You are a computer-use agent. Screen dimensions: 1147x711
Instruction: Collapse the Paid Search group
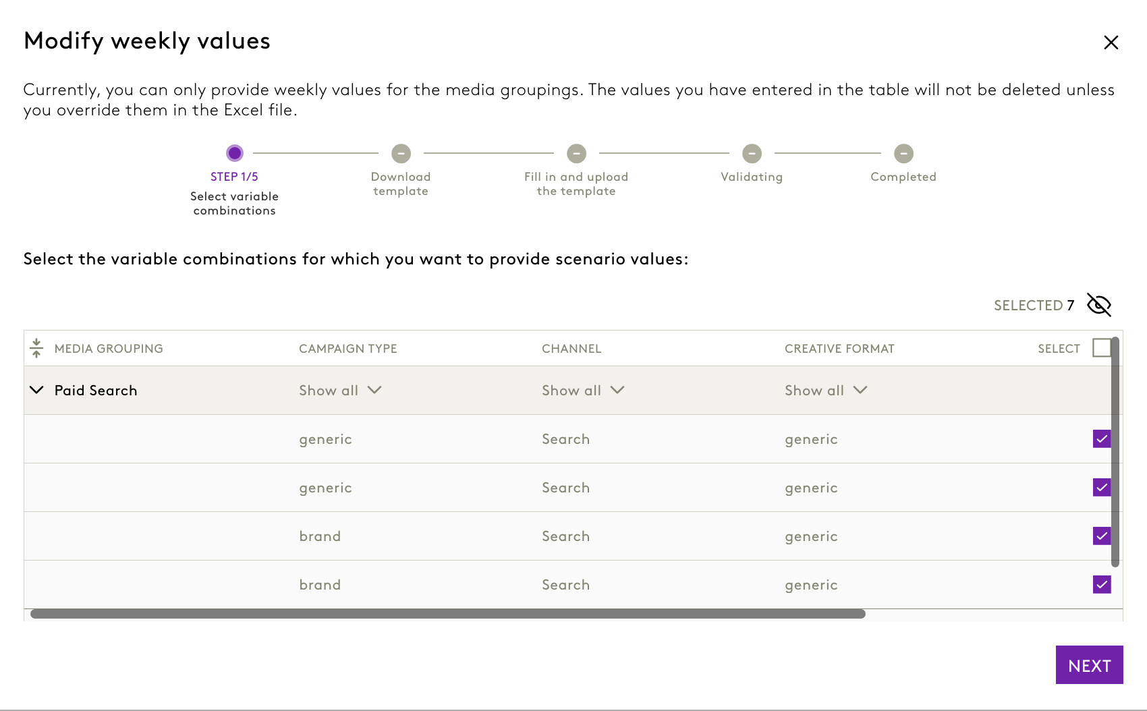click(37, 390)
